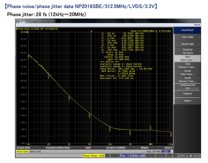This screenshot has width=208, height=163.
Task: Click the 2024-11-08 10:51 clock
Action: 189,156
